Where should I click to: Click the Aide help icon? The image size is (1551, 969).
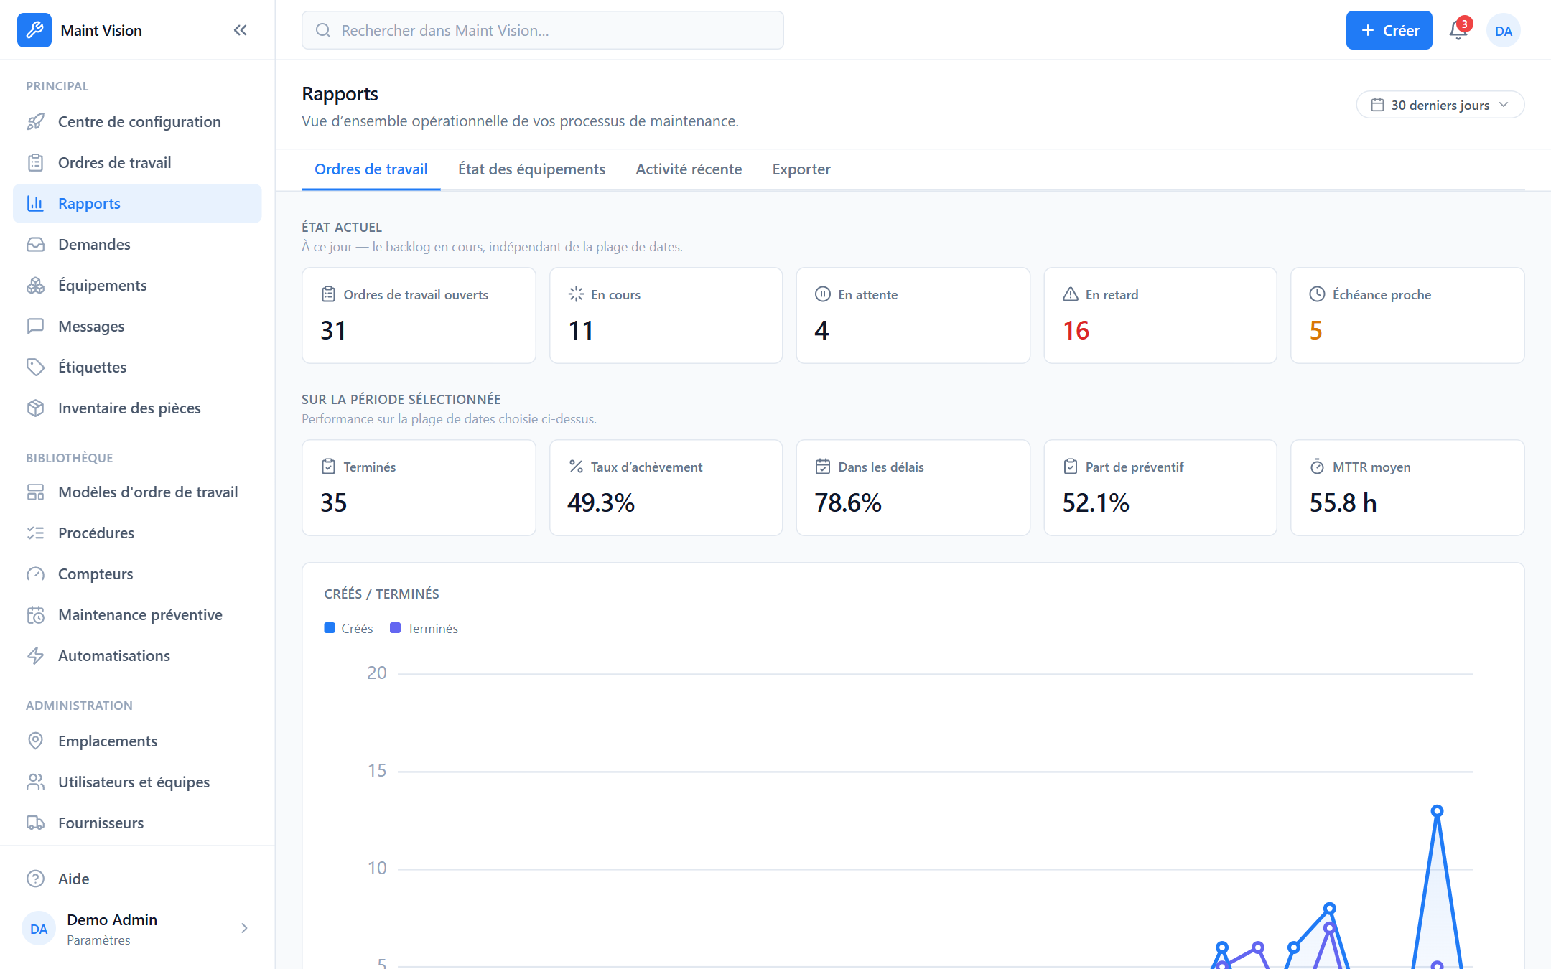pos(35,879)
